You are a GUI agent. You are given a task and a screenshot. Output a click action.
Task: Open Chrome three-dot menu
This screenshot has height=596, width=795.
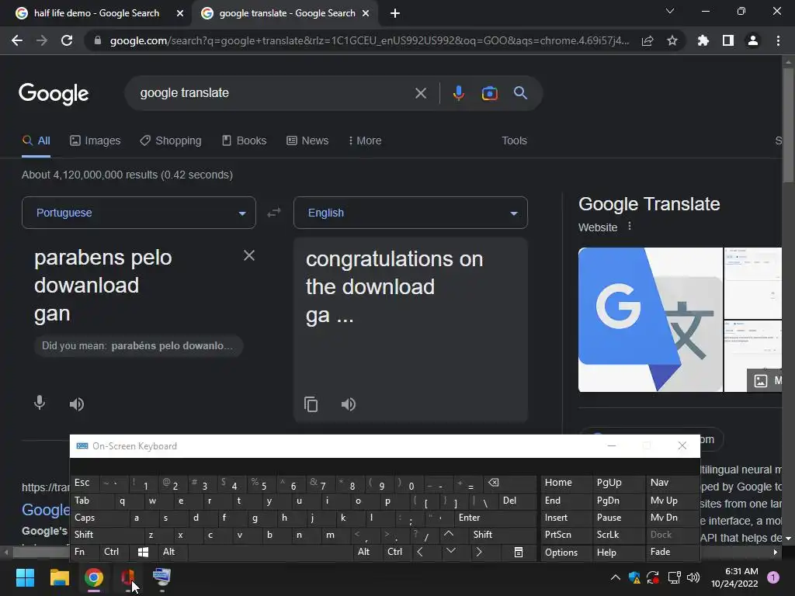778,40
